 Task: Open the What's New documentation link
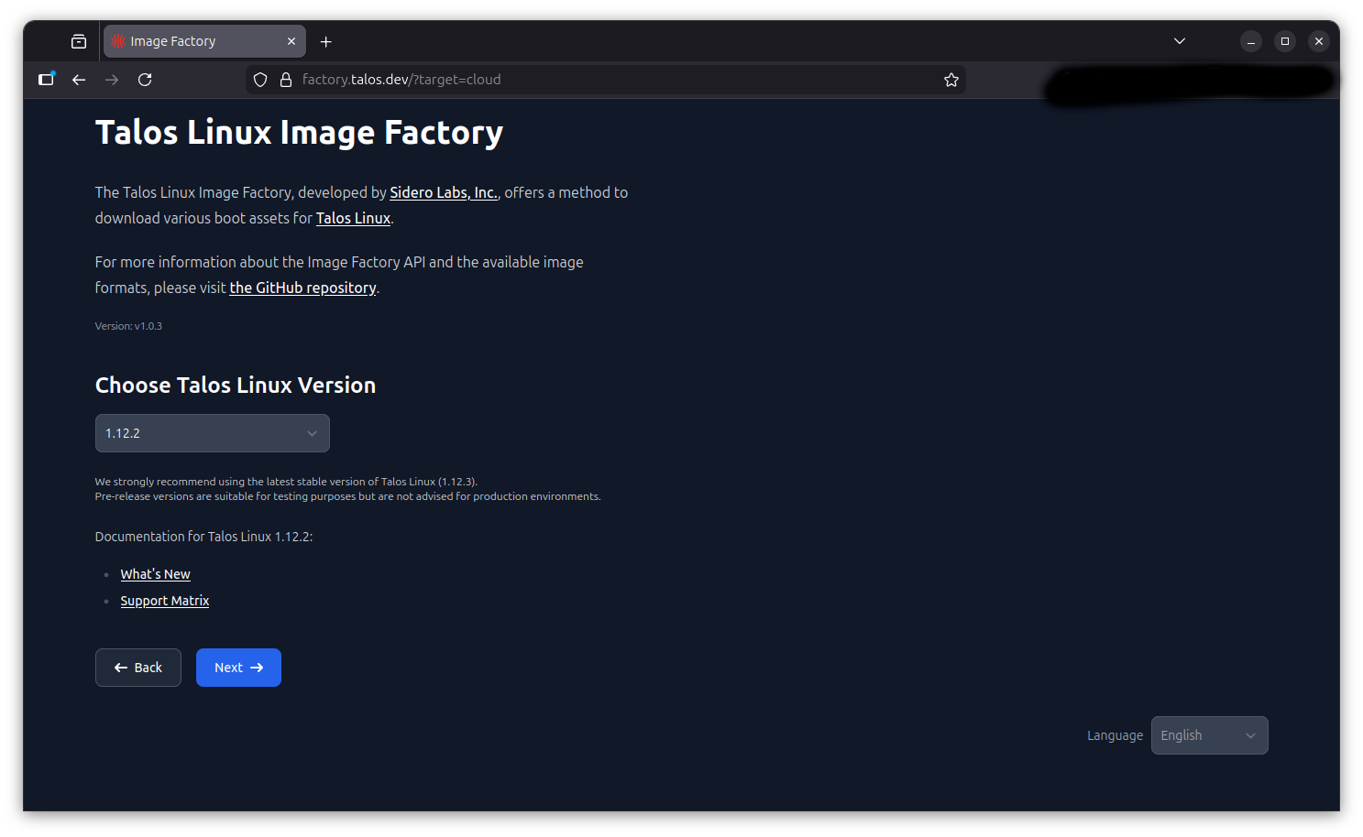tap(155, 574)
